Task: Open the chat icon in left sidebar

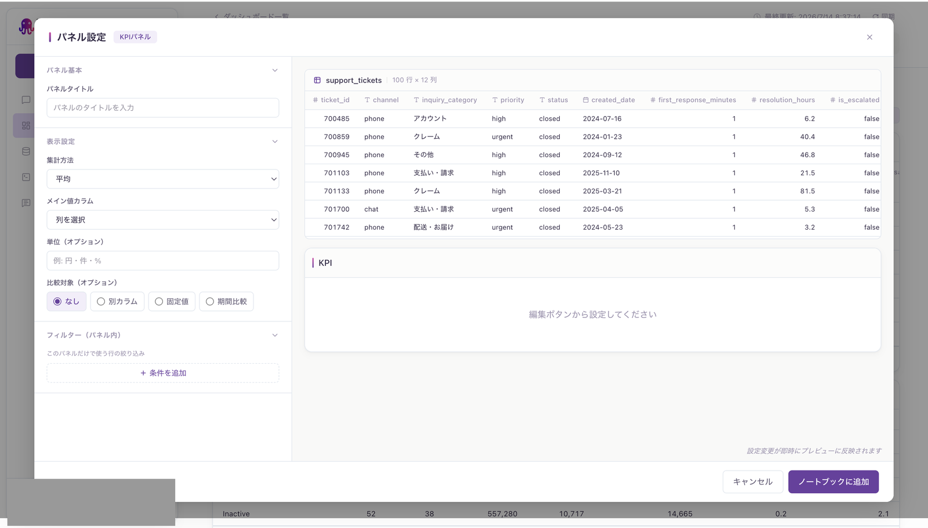Action: 26,100
